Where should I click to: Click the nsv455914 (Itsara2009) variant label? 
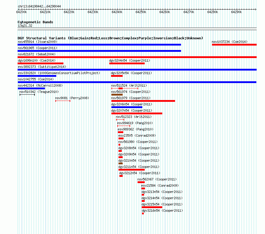click(38, 42)
